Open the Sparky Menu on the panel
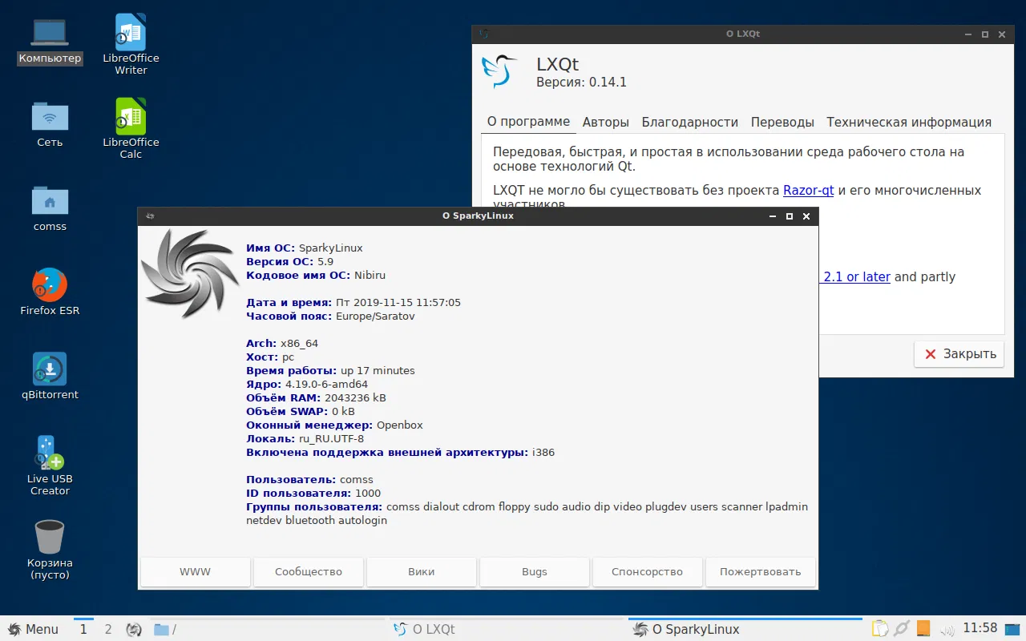1026x641 pixels. 34,629
